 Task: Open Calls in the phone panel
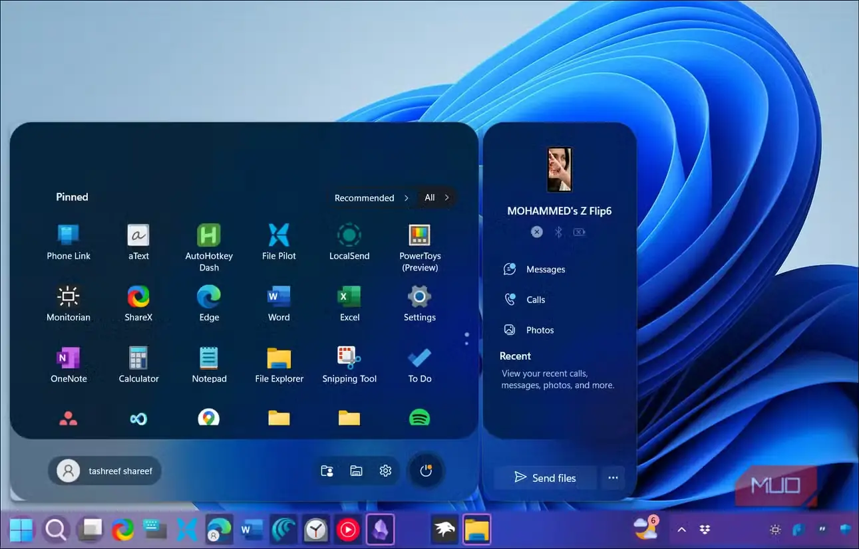[x=525, y=300]
